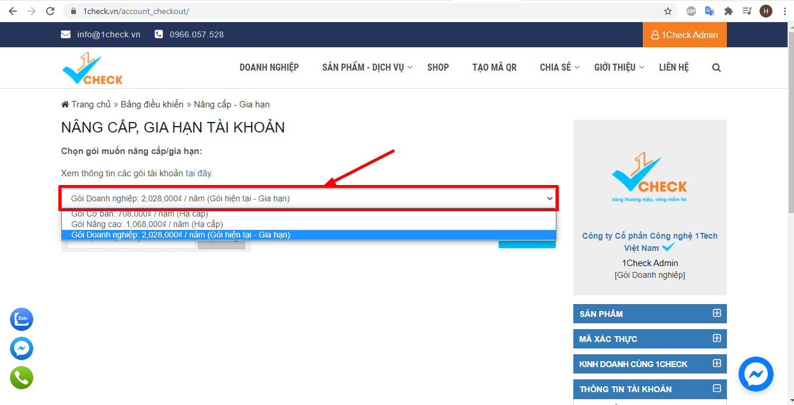Expand the MÃ XÁC THỰC sidebar section
The height and width of the screenshot is (405, 794).
pyautogui.click(x=650, y=338)
